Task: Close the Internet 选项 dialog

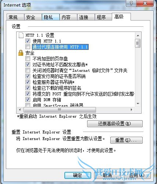Action: click(145, 3)
